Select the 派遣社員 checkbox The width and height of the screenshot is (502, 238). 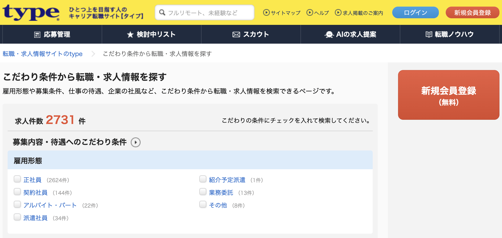(x=17, y=217)
